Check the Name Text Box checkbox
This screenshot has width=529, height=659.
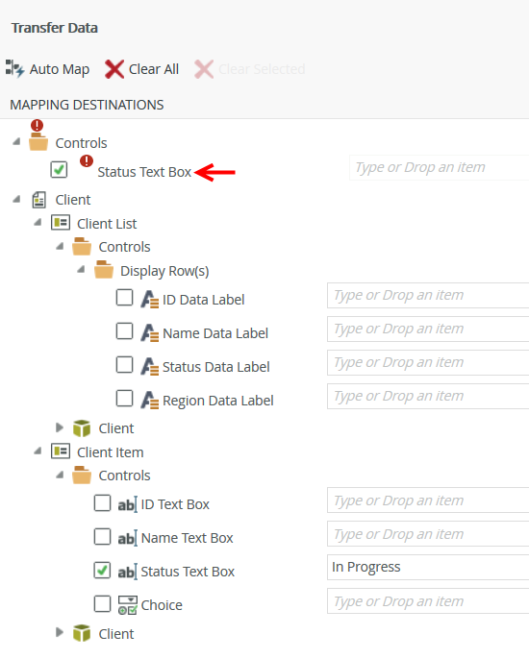click(102, 536)
